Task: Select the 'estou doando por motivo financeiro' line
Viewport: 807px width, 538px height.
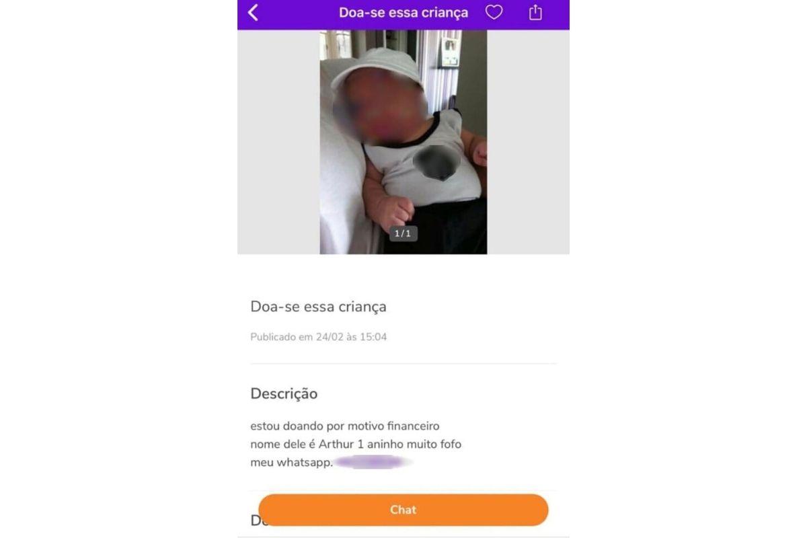Action: tap(344, 426)
